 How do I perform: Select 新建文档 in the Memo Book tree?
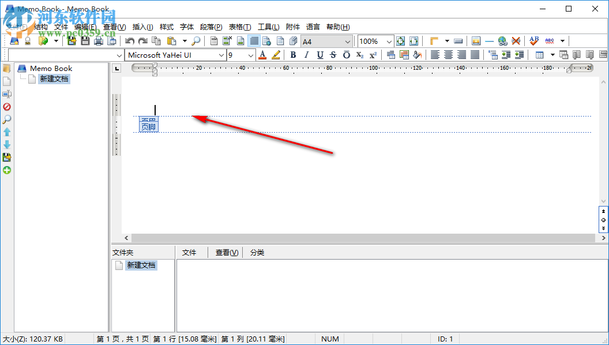(54, 79)
